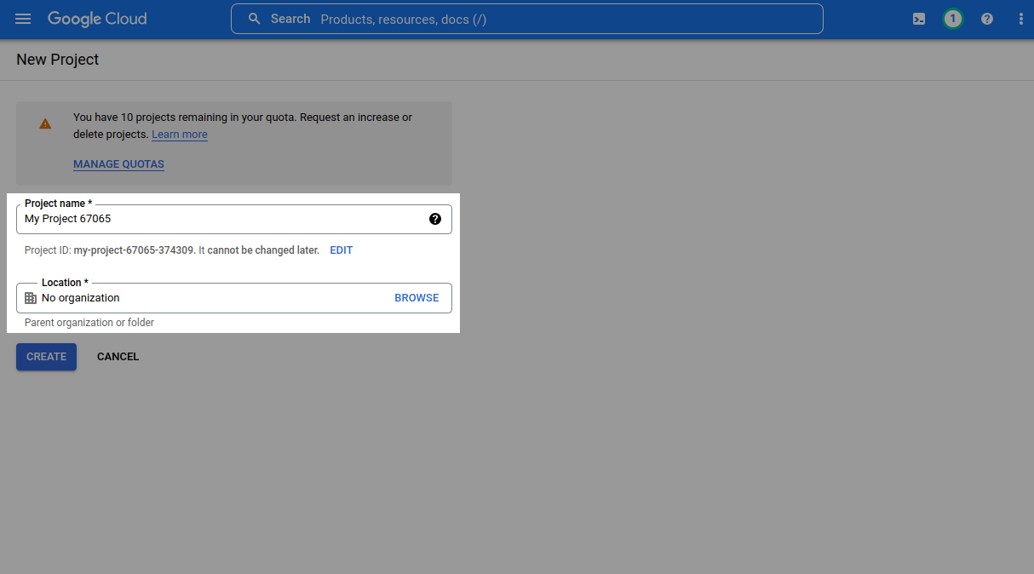1034x574 pixels.
Task: Click the organization building icon in Location
Action: (31, 298)
